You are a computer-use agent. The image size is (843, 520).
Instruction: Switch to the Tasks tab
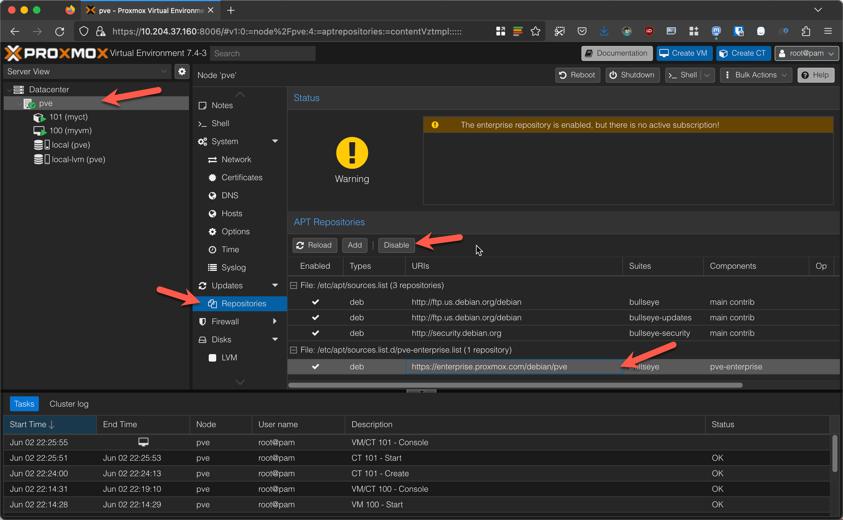click(24, 404)
